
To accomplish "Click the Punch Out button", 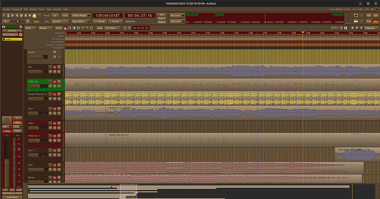I will point(65,15).
